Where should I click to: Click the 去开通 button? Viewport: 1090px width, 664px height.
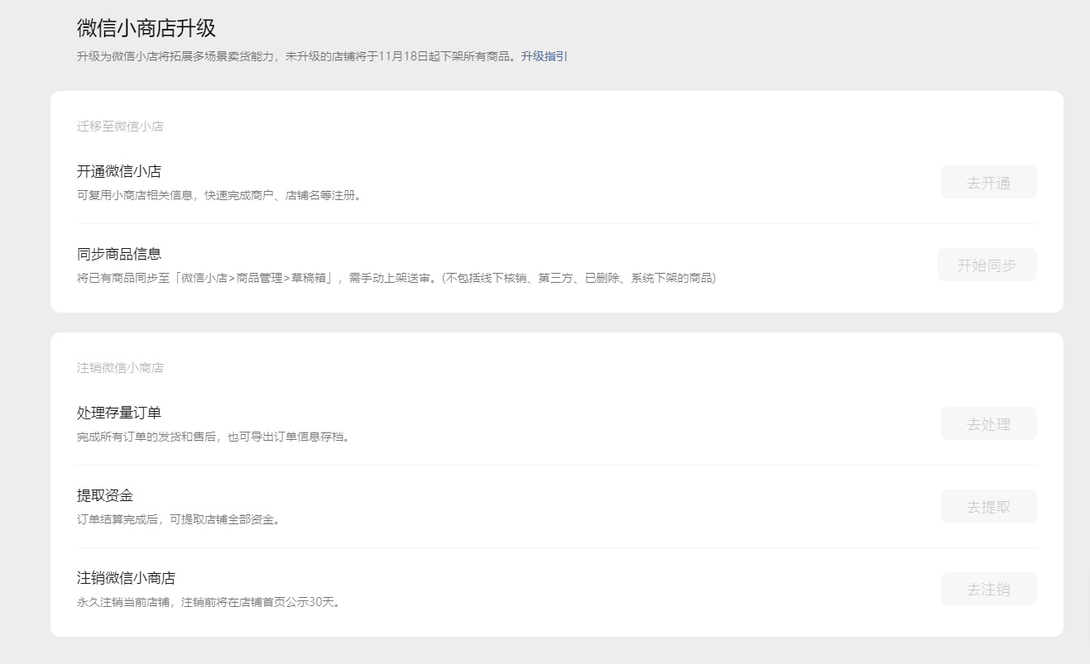(x=988, y=182)
